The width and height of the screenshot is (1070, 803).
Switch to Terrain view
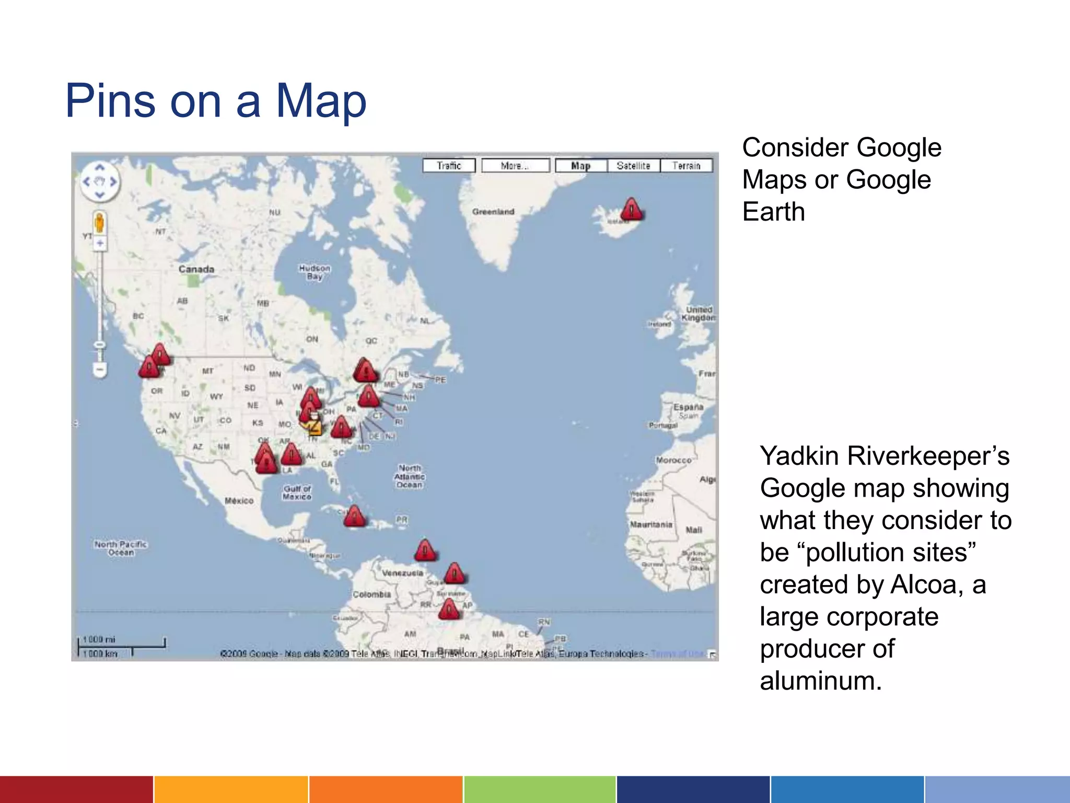(687, 166)
